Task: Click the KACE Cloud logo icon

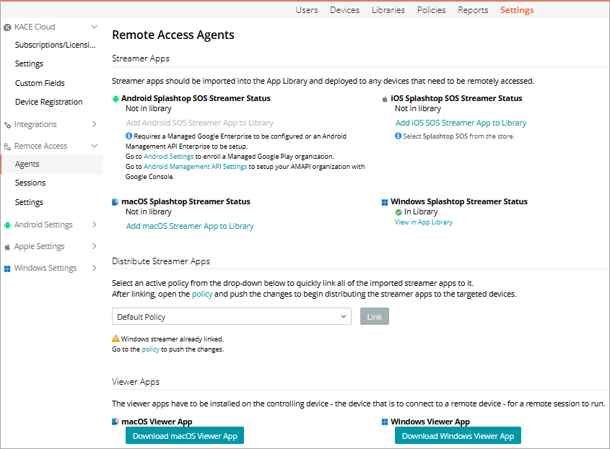Action: 7,27
